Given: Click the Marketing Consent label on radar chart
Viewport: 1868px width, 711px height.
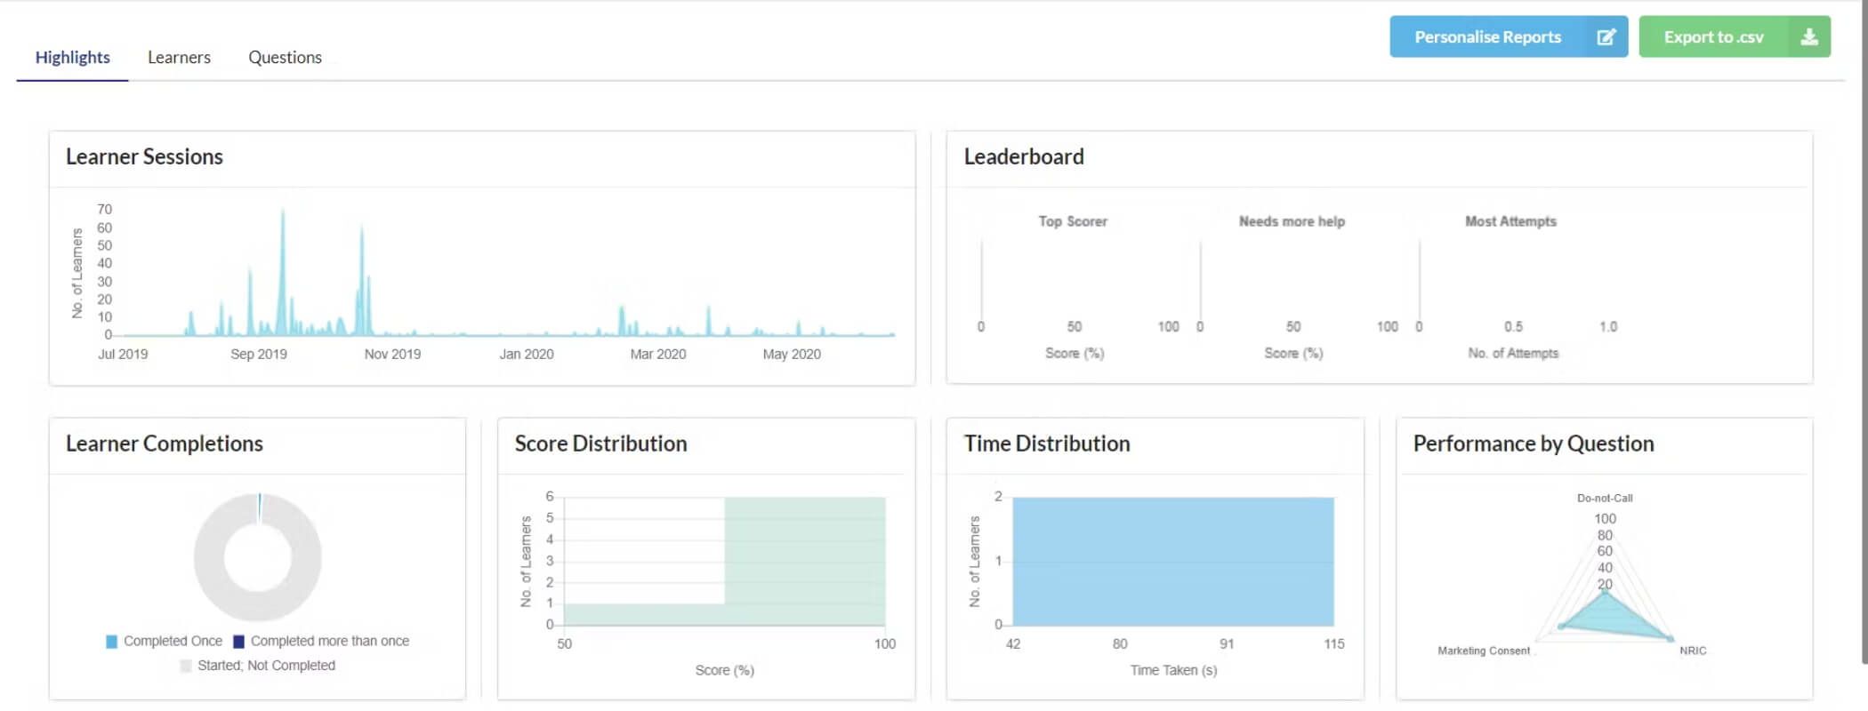Looking at the screenshot, I should tap(1484, 651).
